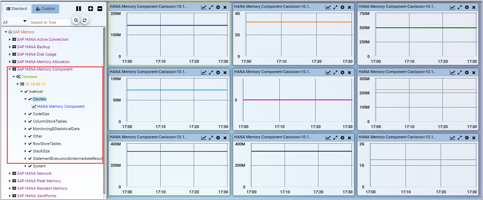Click the magnifier search icon beside Search In Tree
Screen dimensions: 483x200
tap(76, 20)
